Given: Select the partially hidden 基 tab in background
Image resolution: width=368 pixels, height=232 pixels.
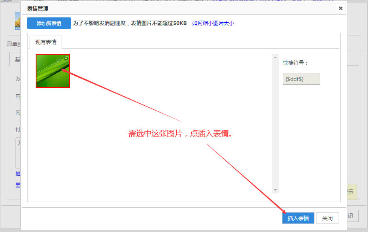Looking at the screenshot, I should pos(17,59).
